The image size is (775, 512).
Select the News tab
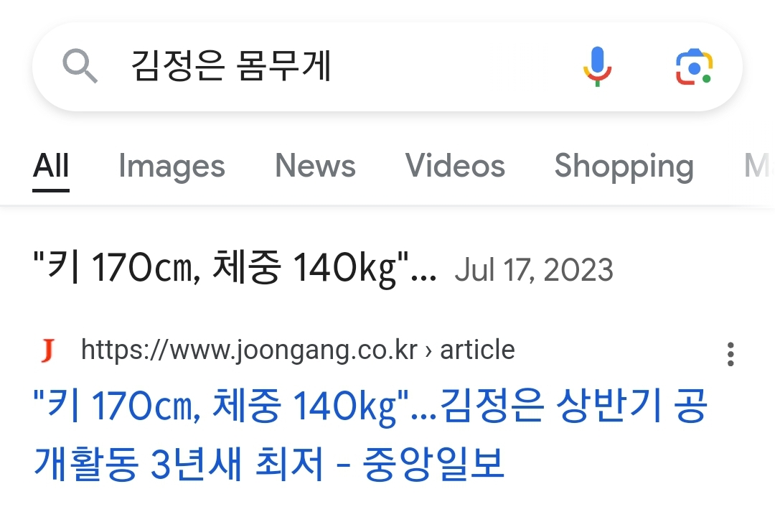point(315,167)
